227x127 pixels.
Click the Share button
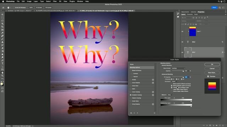[x=214, y=7]
